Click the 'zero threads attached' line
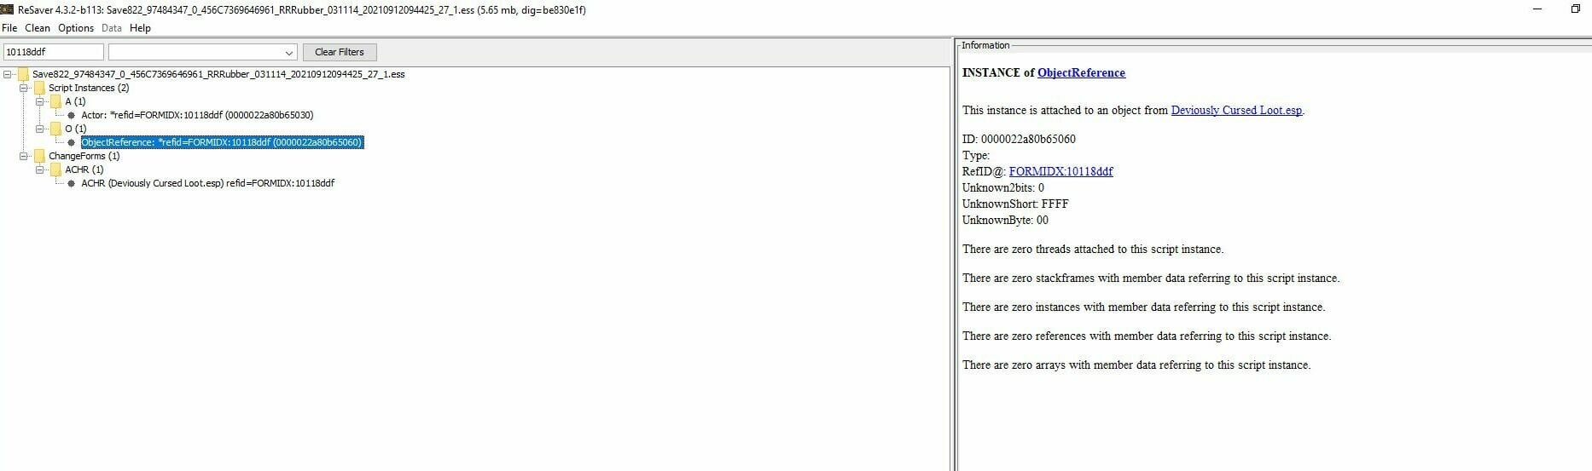This screenshot has height=471, width=1592. point(1093,250)
